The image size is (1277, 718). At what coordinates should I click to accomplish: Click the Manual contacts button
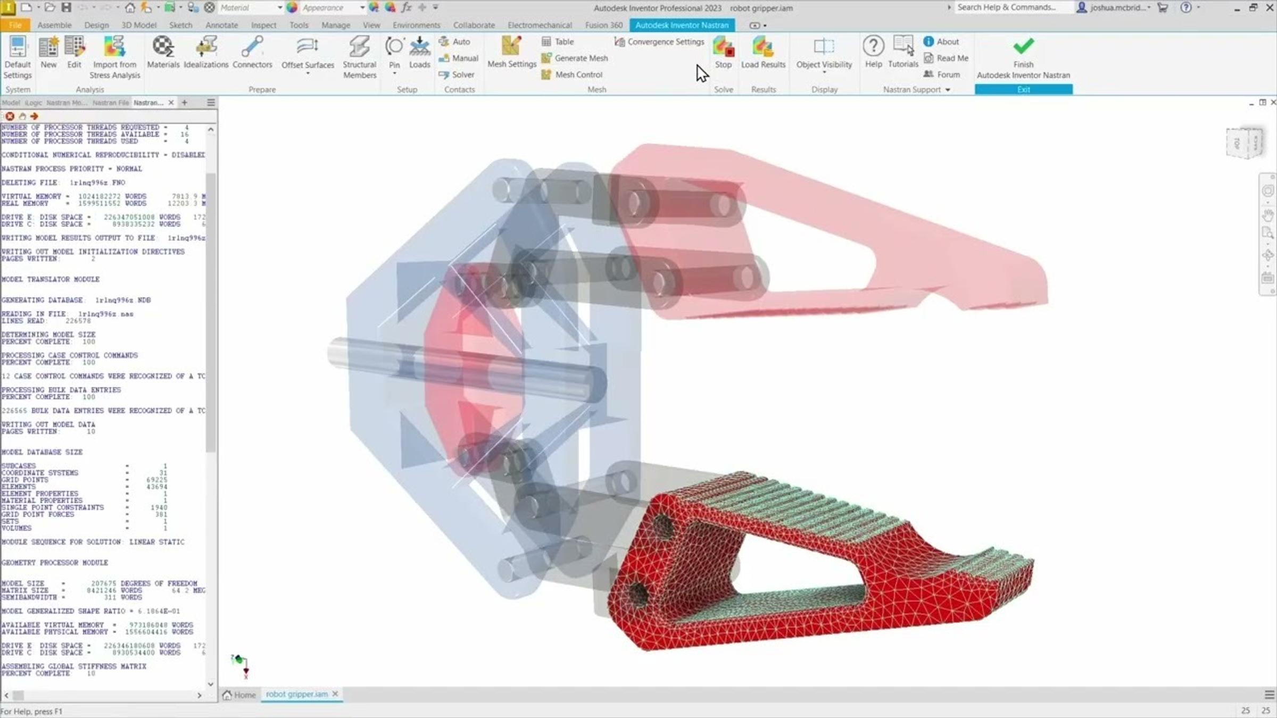pyautogui.click(x=458, y=58)
